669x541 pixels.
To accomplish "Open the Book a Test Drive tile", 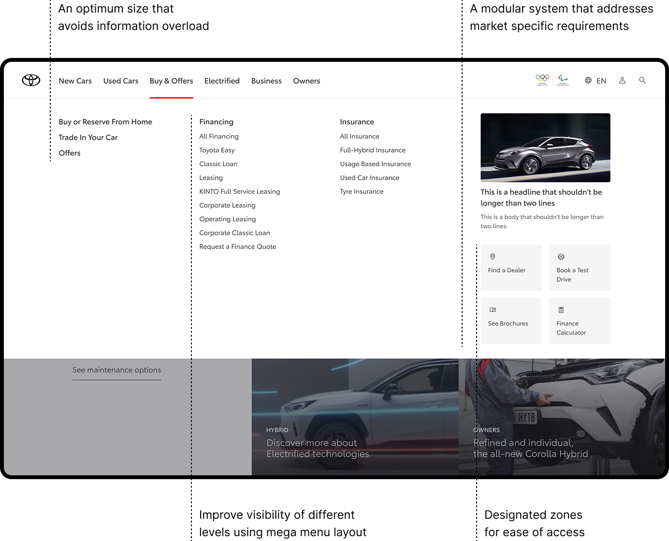I will (x=579, y=268).
